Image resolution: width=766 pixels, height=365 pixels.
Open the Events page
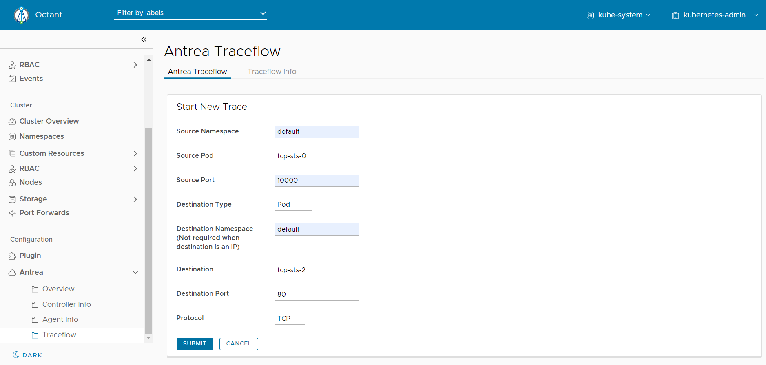pyautogui.click(x=31, y=79)
